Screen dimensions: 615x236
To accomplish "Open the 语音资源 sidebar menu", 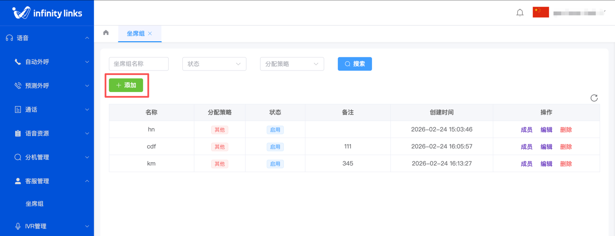I will 47,133.
